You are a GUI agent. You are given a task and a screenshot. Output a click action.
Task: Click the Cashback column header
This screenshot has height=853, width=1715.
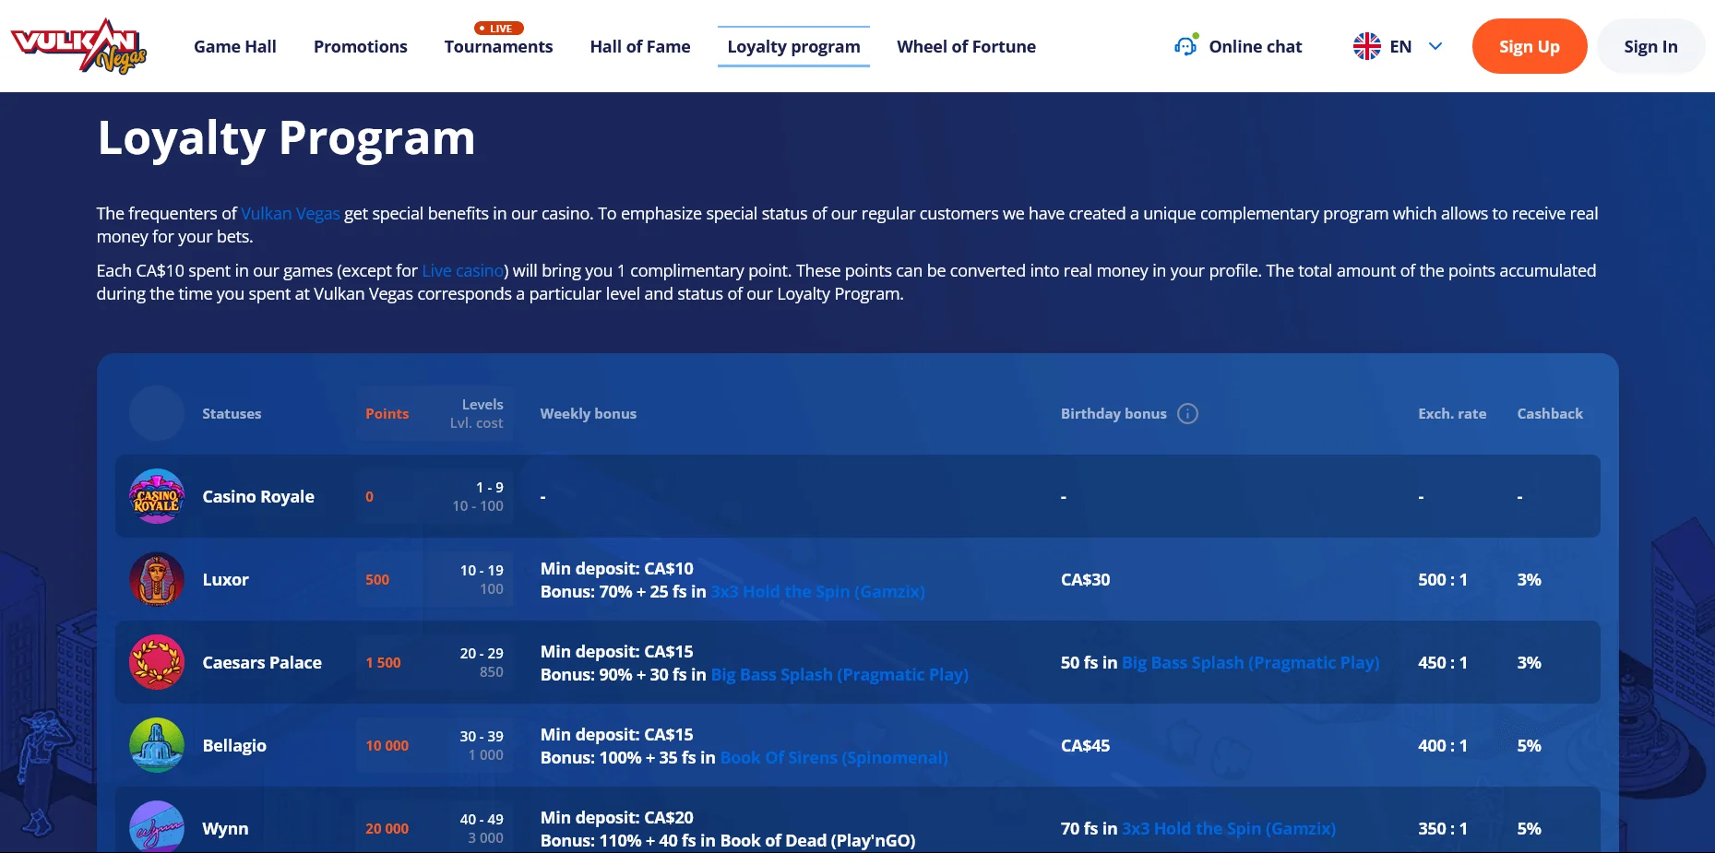coord(1550,414)
